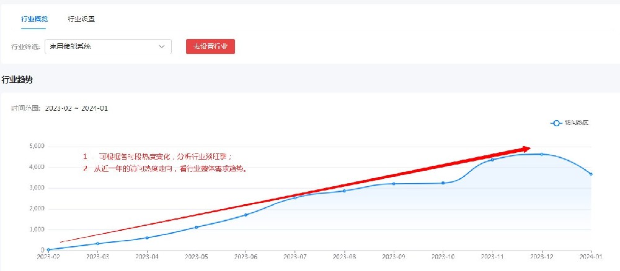Select the 2023-07 data point on the line
Image resolution: width=620 pixels, height=271 pixels.
click(x=295, y=197)
